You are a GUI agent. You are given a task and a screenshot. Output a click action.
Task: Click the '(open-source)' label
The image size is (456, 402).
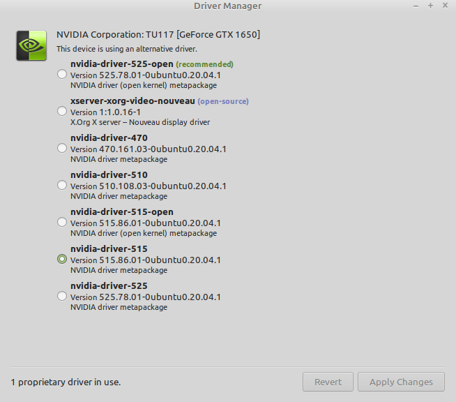pyautogui.click(x=223, y=101)
